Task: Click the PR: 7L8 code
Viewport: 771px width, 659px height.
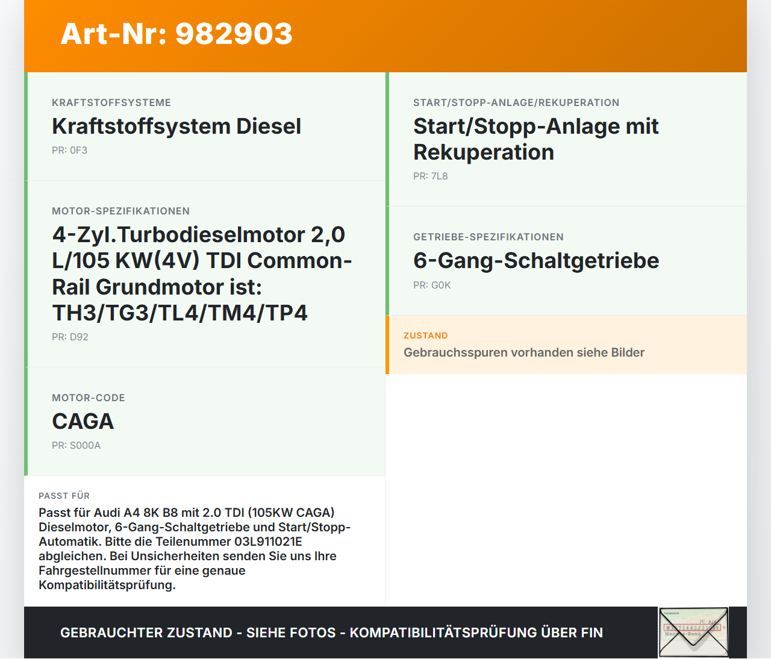Action: click(x=430, y=176)
